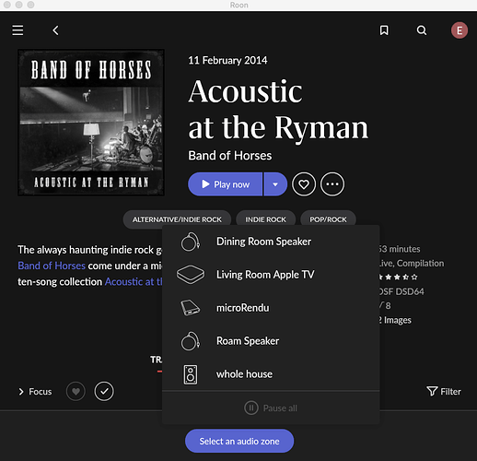
Task: Open the bookmarks icon
Action: pos(384,30)
